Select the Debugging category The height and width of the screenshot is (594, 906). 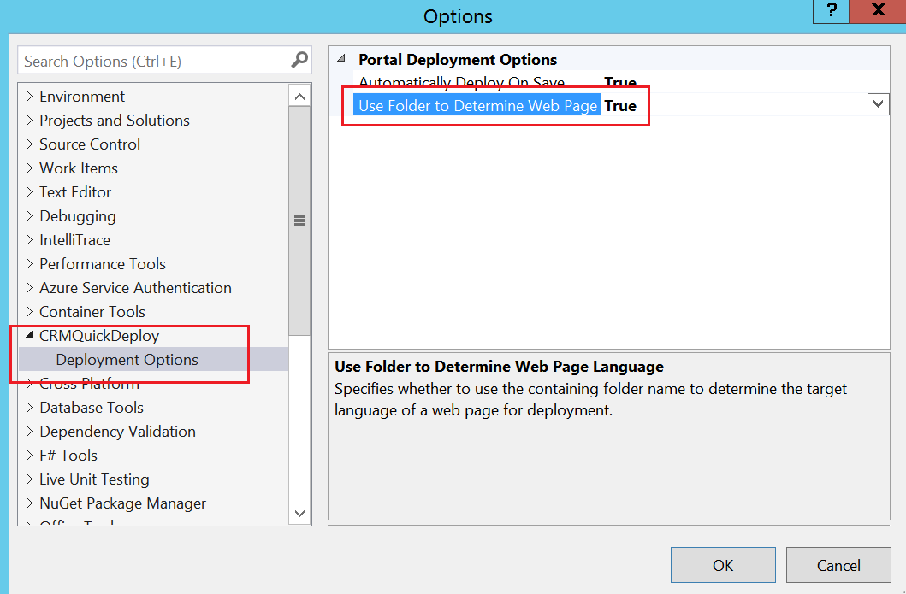tap(77, 216)
